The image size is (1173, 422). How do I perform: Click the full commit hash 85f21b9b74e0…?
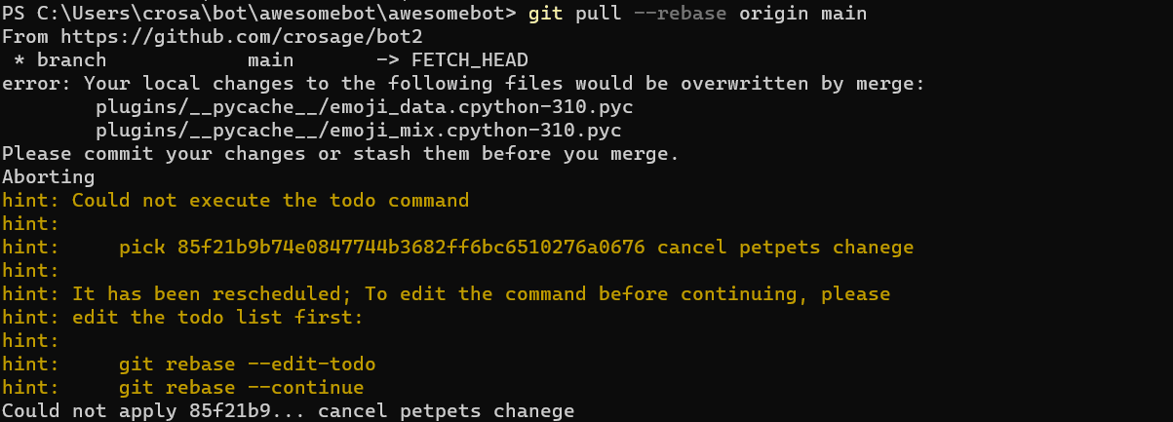(x=411, y=248)
